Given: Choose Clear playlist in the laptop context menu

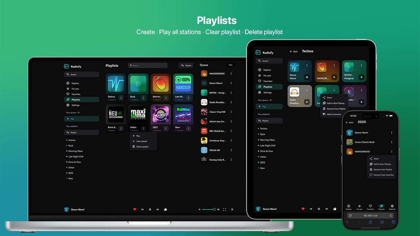Looking at the screenshot, I should (143, 141).
